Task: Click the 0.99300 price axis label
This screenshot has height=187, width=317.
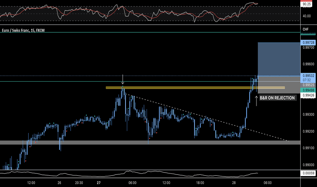Action: [308, 115]
